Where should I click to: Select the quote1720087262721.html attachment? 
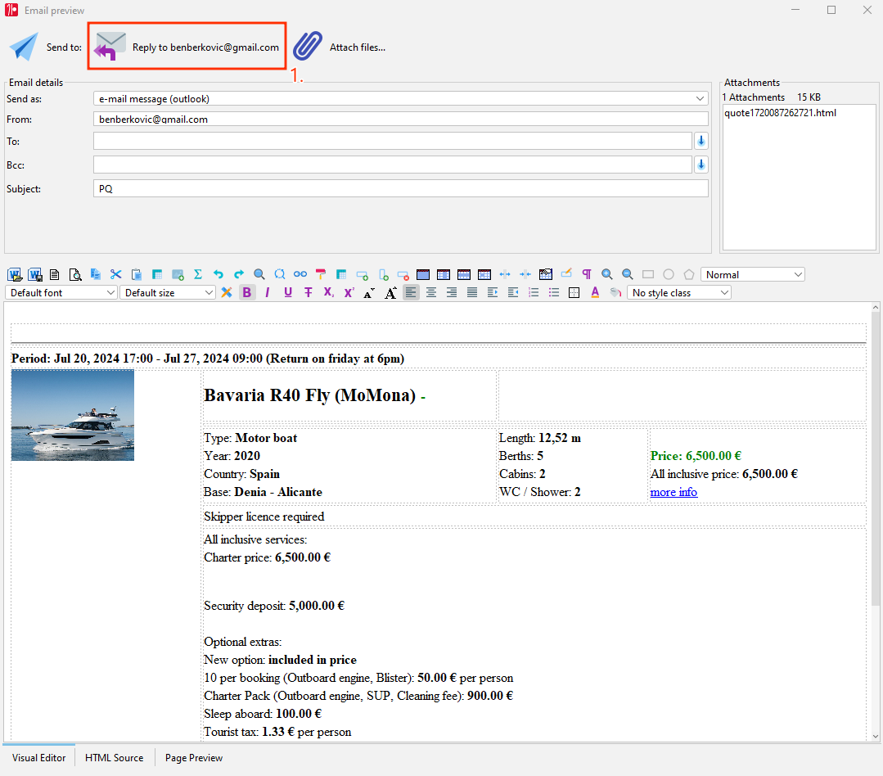click(780, 113)
